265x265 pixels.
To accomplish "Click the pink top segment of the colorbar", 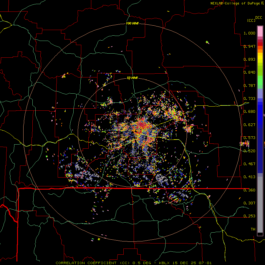I will tap(260, 31).
